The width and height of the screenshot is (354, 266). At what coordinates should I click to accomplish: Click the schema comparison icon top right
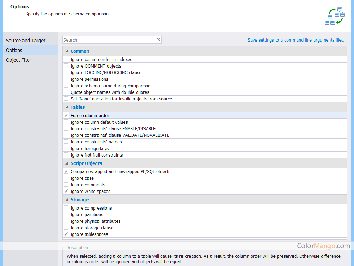(335, 16)
